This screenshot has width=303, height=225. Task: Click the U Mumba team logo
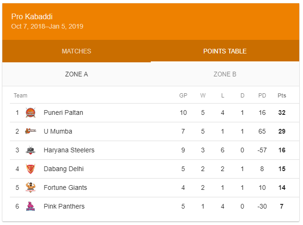pyautogui.click(x=31, y=131)
